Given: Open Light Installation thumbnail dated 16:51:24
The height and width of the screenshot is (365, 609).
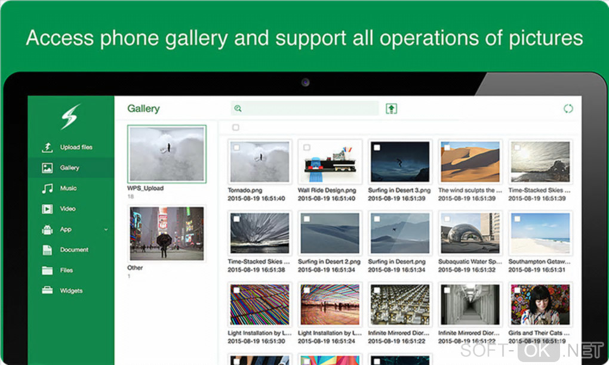Looking at the screenshot, I should (x=330, y=305).
